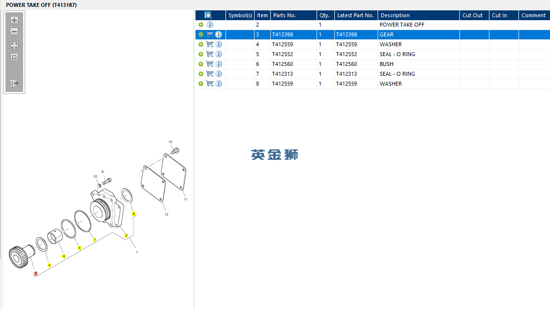The image size is (550, 309).
Task: Click gear icon for item 7 SEAL - O RING
Action: [200, 74]
